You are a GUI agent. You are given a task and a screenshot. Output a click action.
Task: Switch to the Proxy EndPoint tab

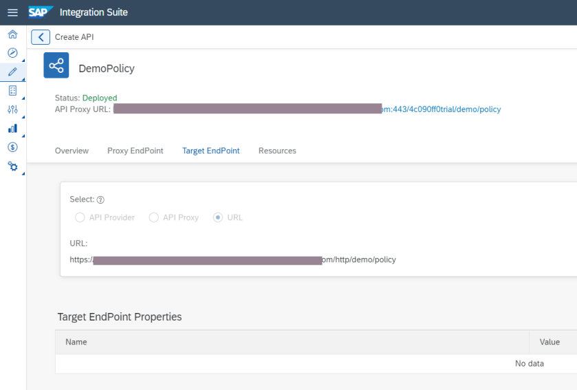point(135,151)
